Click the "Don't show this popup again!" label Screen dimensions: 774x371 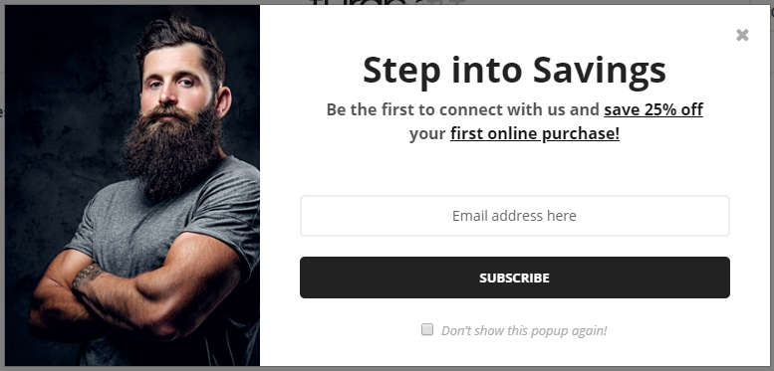524,330
